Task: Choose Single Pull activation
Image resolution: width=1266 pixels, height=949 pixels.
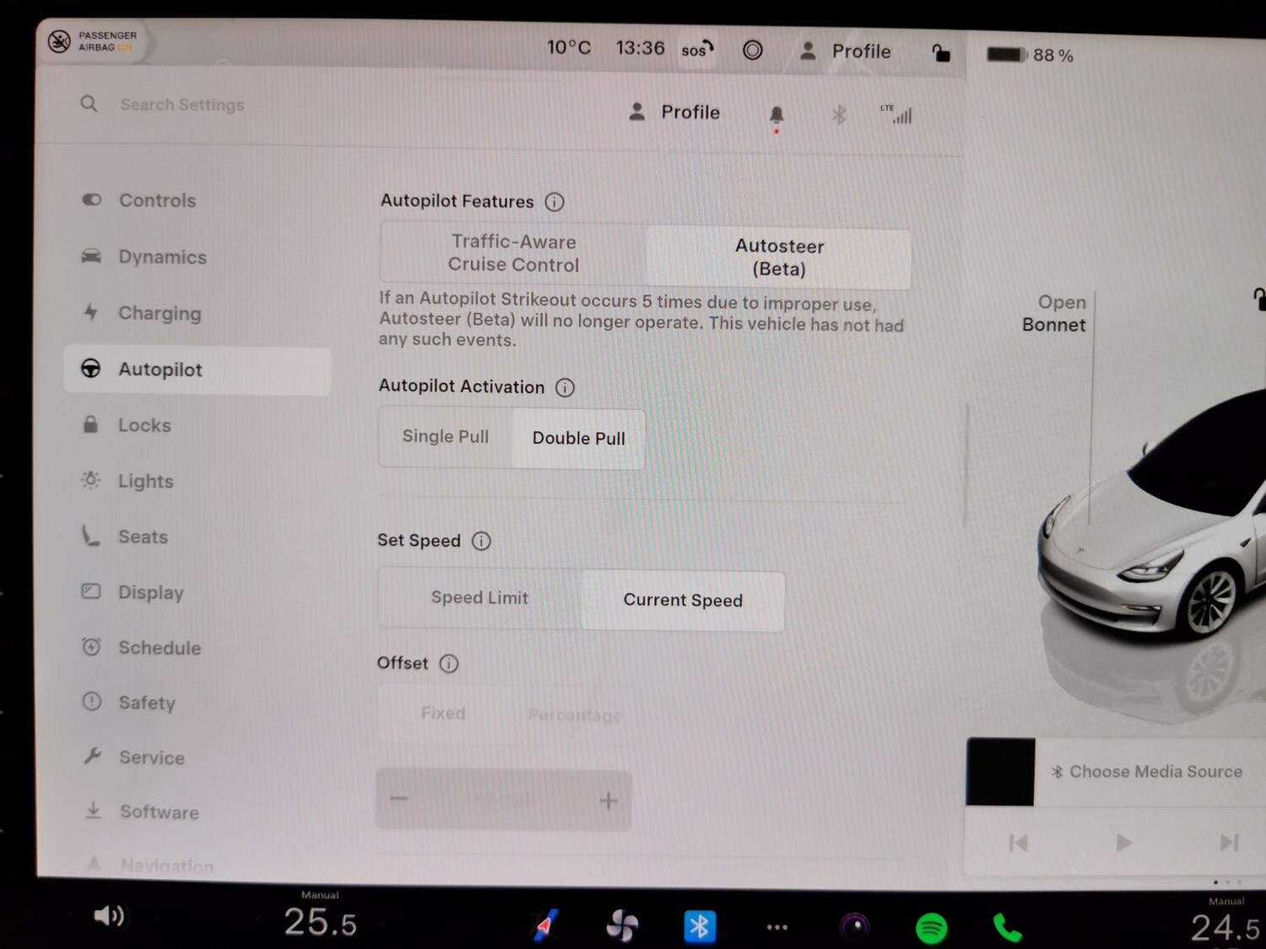Action: pos(445,437)
